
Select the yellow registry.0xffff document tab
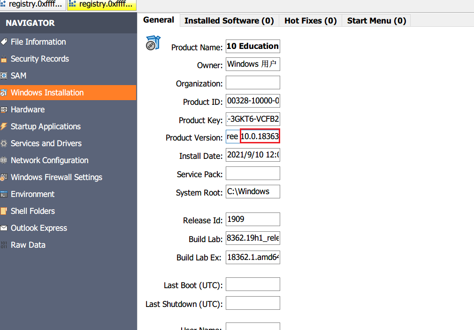tap(102, 5)
